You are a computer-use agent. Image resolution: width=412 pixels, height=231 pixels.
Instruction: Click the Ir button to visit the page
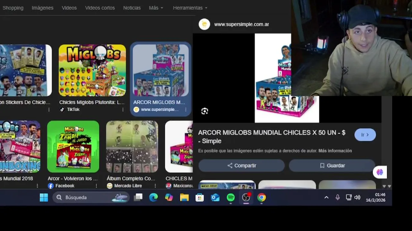tap(365, 135)
